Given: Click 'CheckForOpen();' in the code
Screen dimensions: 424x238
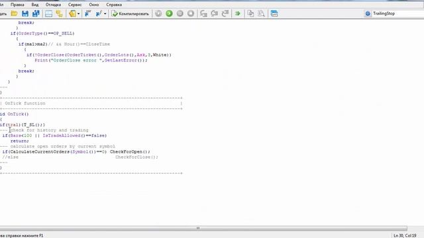Looking at the screenshot, I should 130,151.
